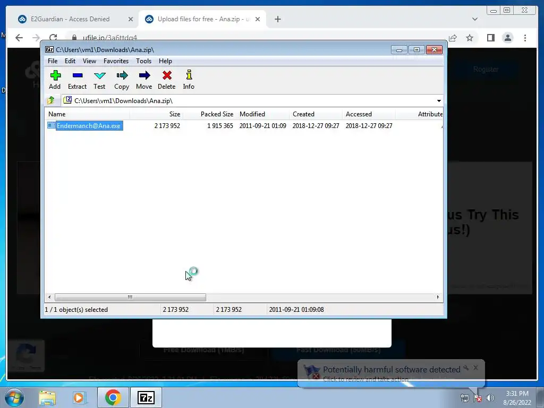This screenshot has width=544, height=408.
Task: Click the Move toolbar icon
Action: pyautogui.click(x=144, y=80)
